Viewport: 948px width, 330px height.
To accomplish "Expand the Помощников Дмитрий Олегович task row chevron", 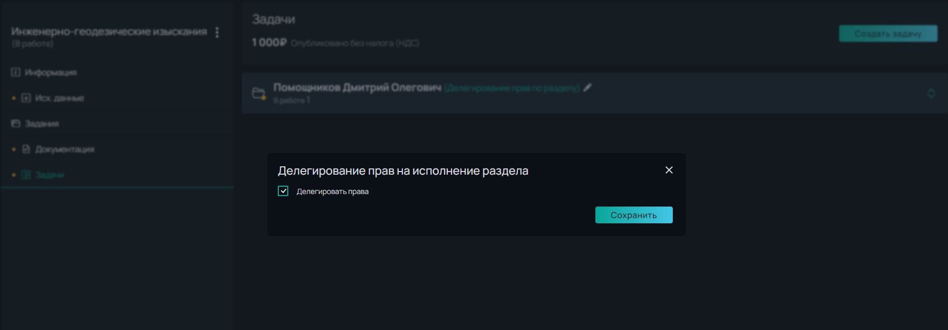I will (x=931, y=94).
